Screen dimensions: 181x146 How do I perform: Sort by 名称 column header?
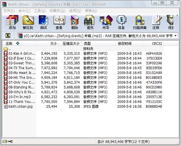[x=19, y=44]
